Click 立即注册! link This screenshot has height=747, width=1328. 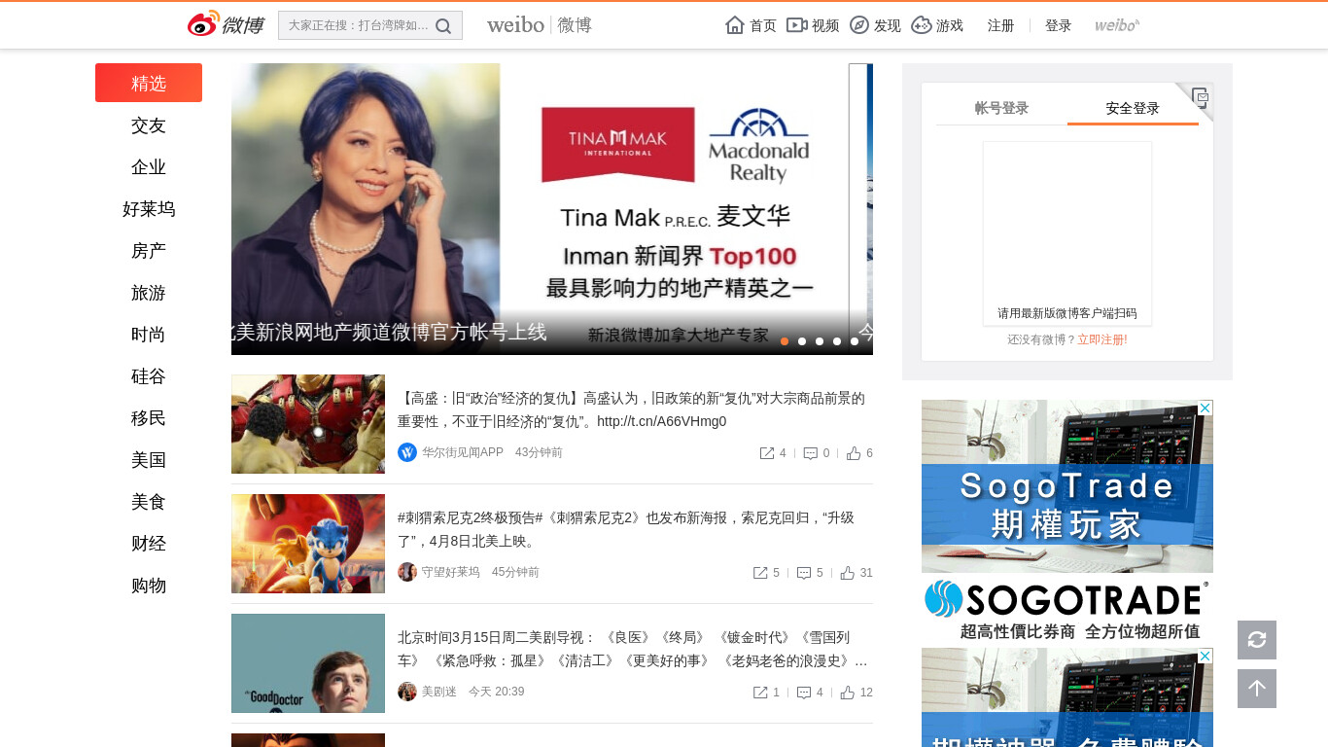click(1102, 339)
